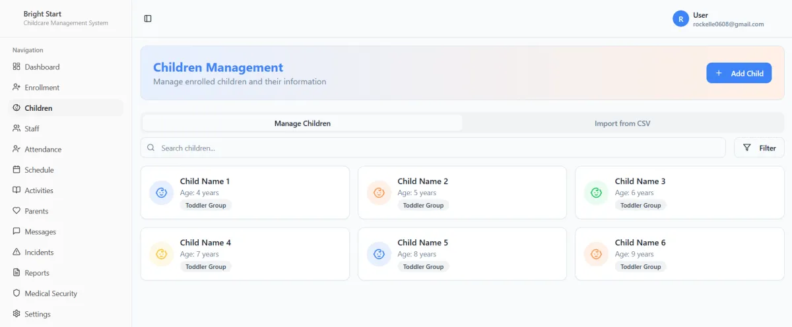This screenshot has height=327, width=792.
Task: Click the magnifier icon in search bar
Action: [x=151, y=148]
